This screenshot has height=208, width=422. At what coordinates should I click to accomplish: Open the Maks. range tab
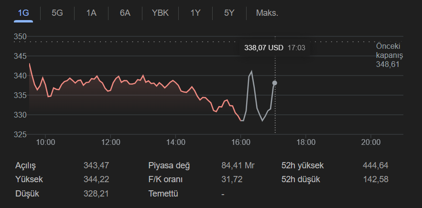click(267, 13)
